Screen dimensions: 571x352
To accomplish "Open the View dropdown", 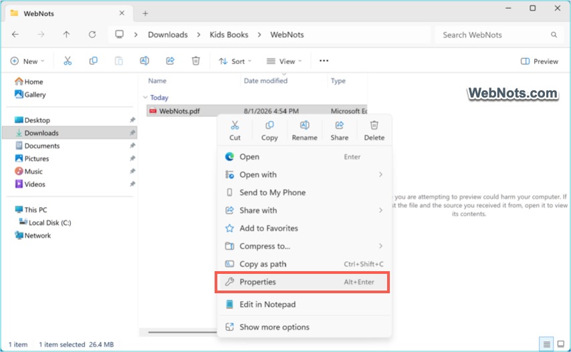I will point(284,61).
